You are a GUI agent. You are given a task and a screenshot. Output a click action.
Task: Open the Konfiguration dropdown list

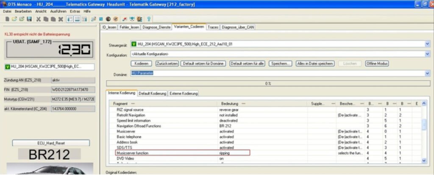[427, 54]
